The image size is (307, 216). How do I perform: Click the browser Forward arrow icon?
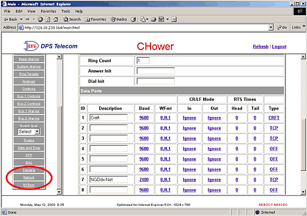tap(28, 19)
